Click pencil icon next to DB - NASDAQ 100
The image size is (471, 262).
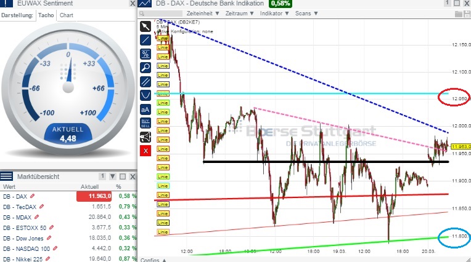coord(55,248)
